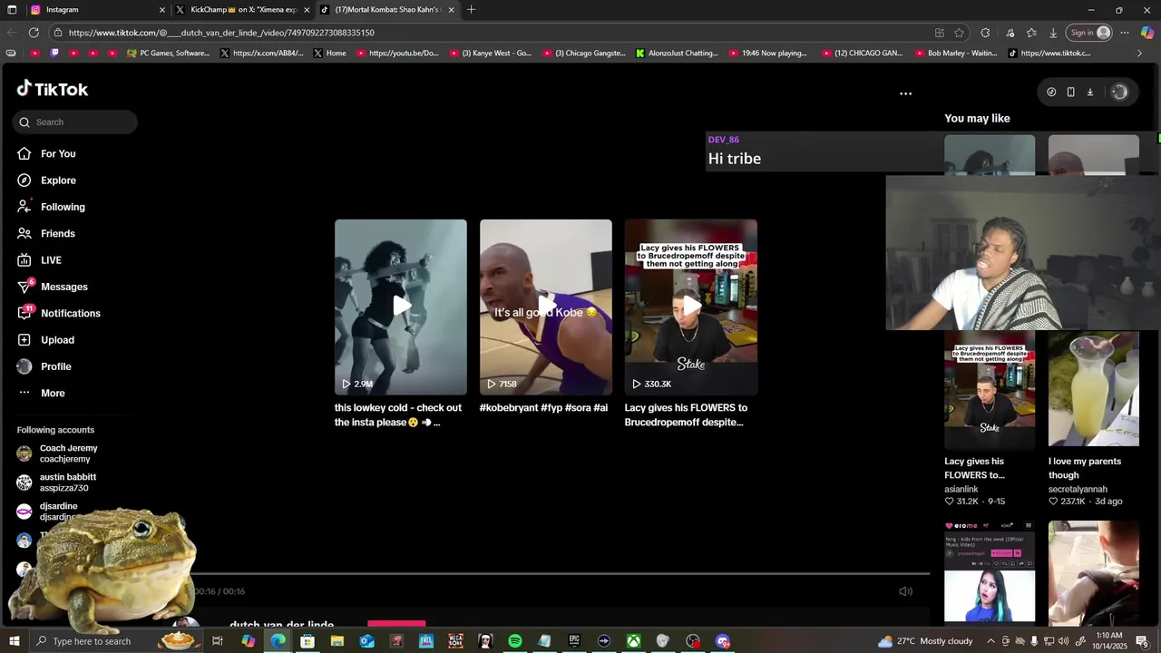Open the 'Bob Marley - Waitin...' bookmark
The image size is (1161, 653).
954,54
